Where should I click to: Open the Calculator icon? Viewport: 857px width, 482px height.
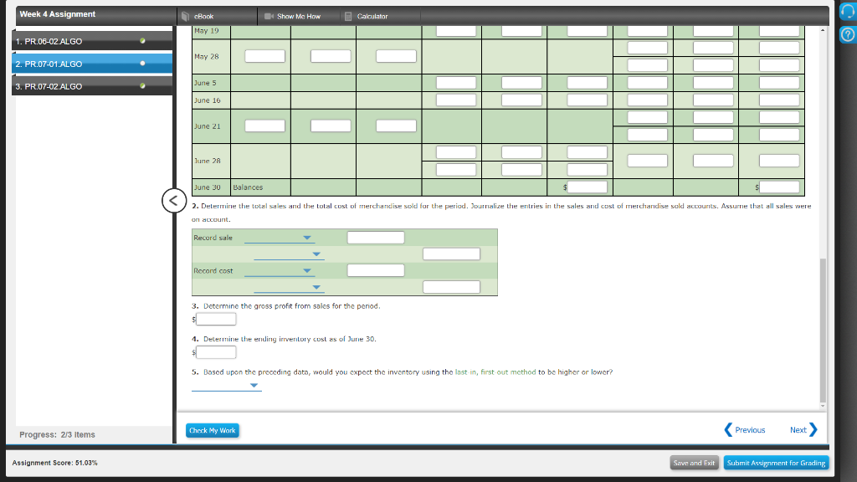(x=348, y=17)
